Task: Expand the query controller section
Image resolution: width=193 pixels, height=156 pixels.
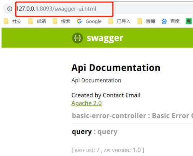Action: click(x=95, y=132)
